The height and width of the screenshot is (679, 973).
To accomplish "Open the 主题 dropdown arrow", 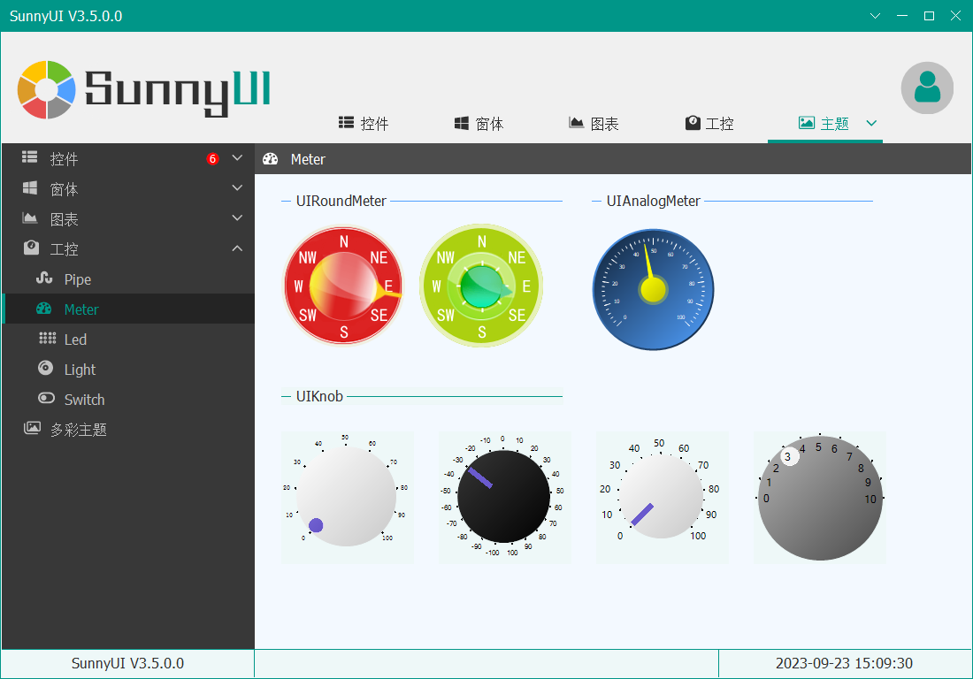I will tap(871, 124).
